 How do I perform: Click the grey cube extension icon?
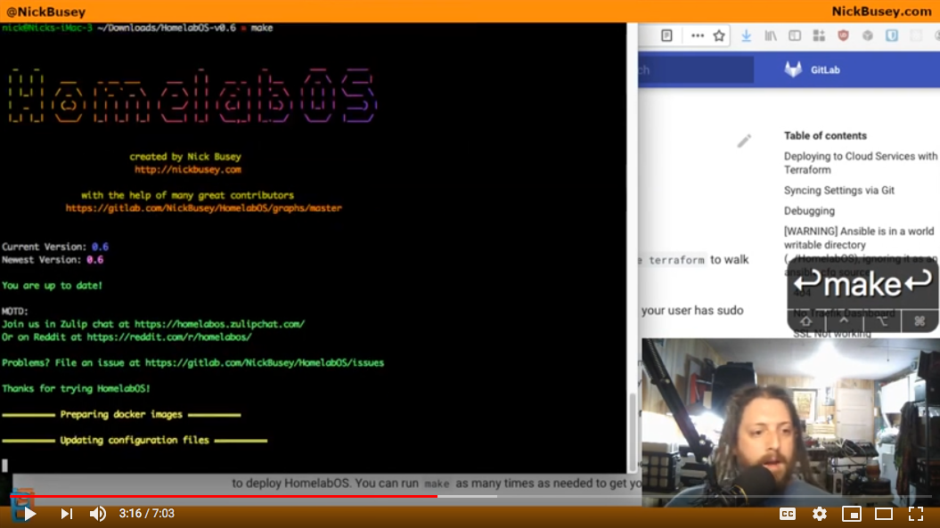(x=868, y=36)
